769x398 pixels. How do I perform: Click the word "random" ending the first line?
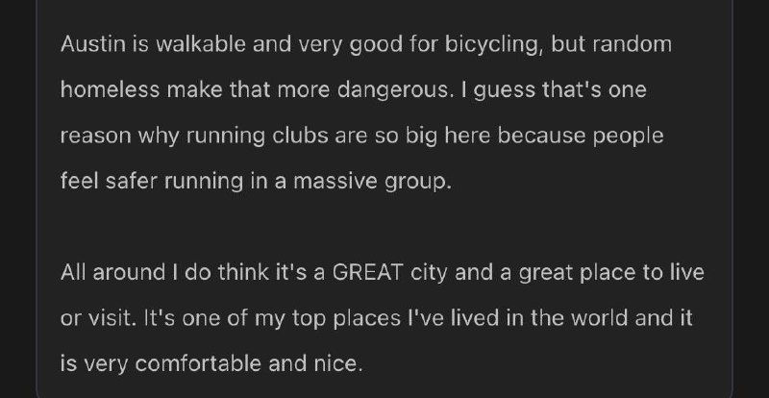point(633,44)
